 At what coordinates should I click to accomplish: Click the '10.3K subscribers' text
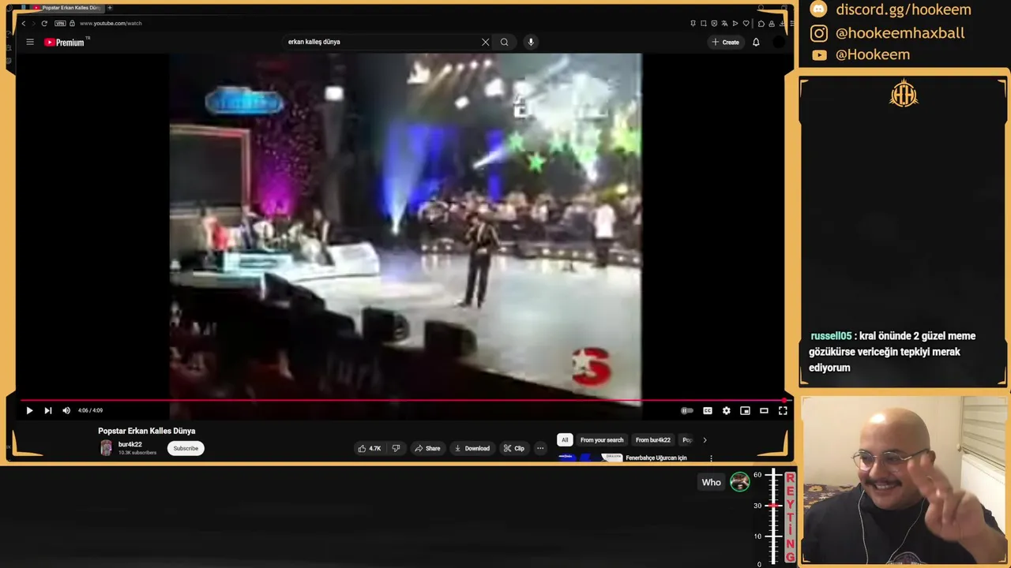pos(137,453)
